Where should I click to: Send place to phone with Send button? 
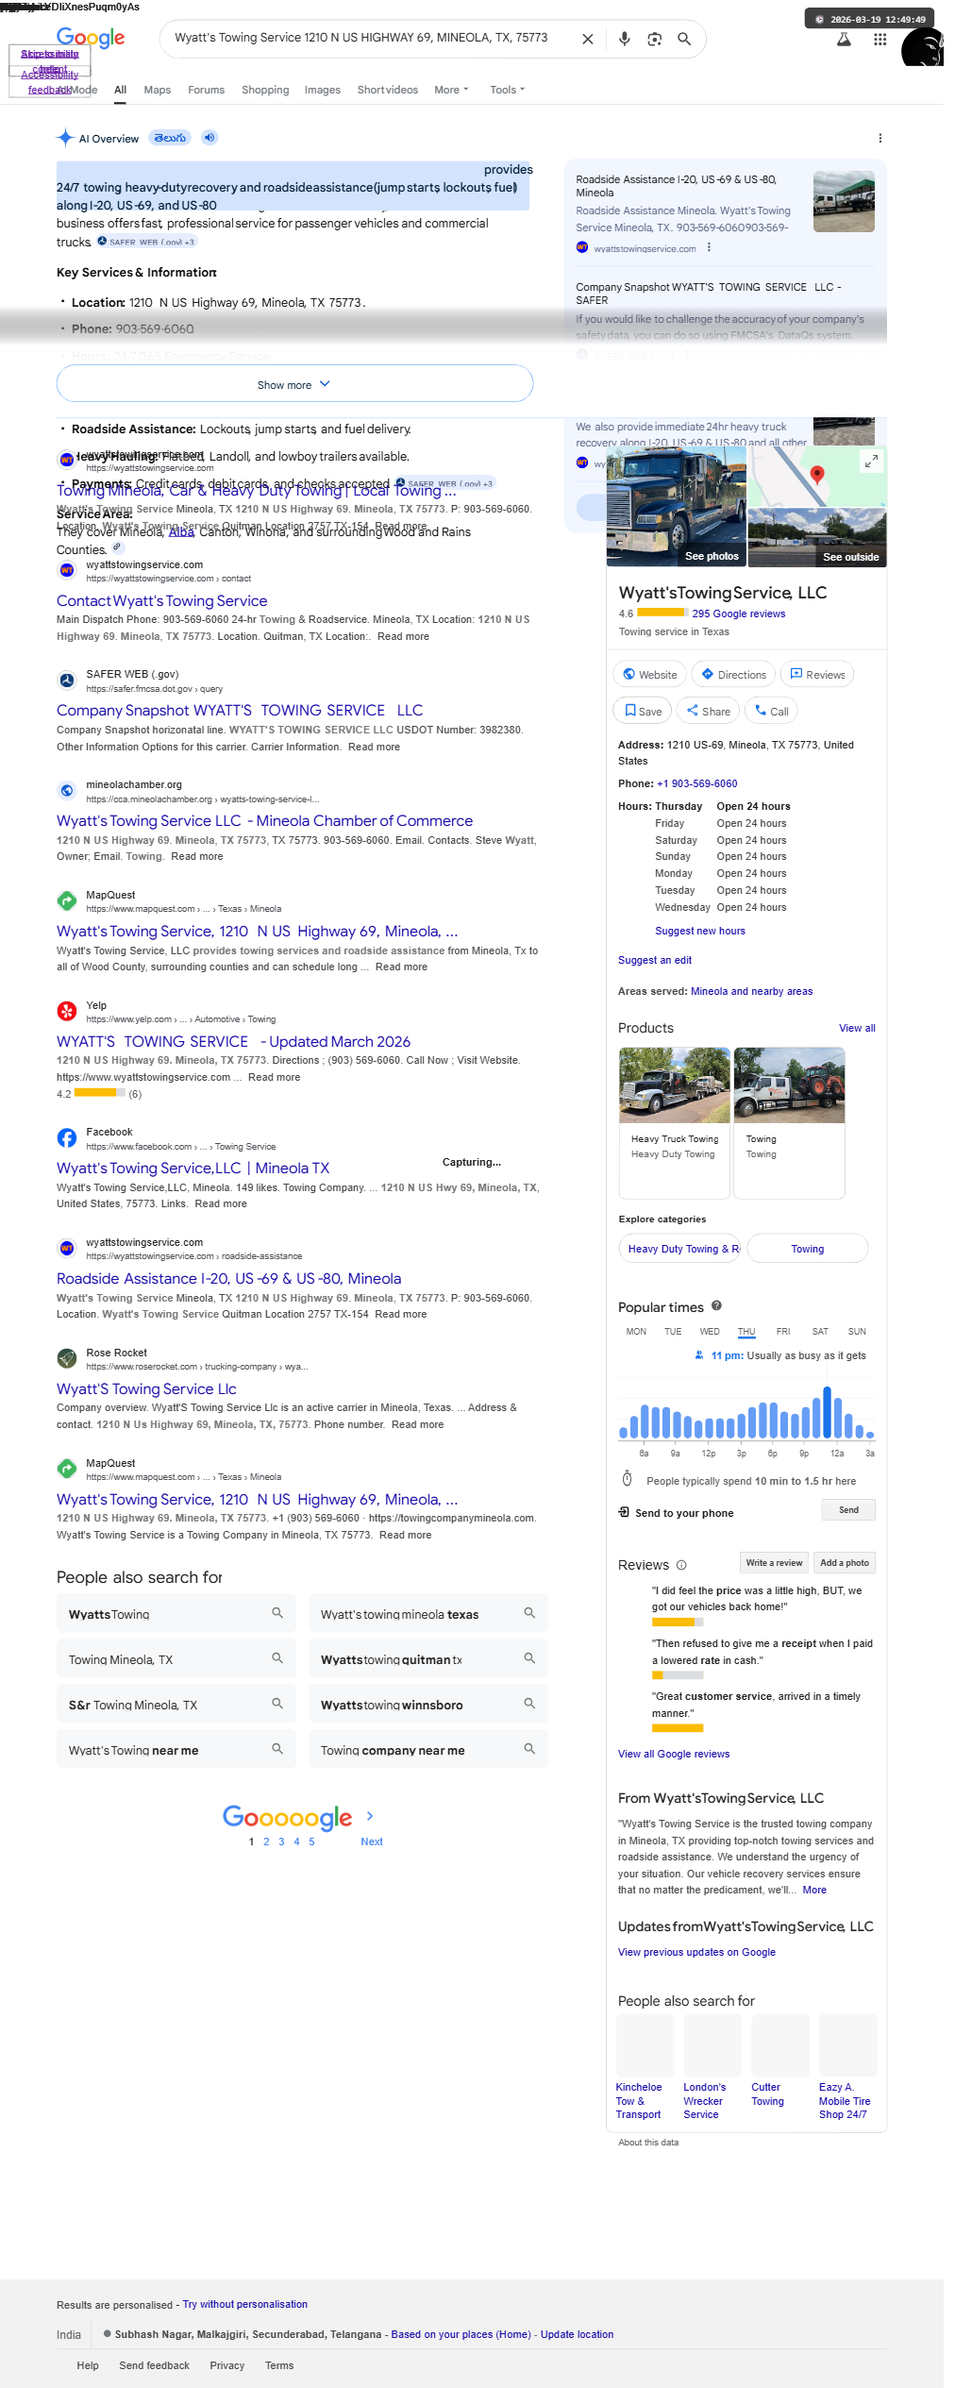tap(848, 1509)
